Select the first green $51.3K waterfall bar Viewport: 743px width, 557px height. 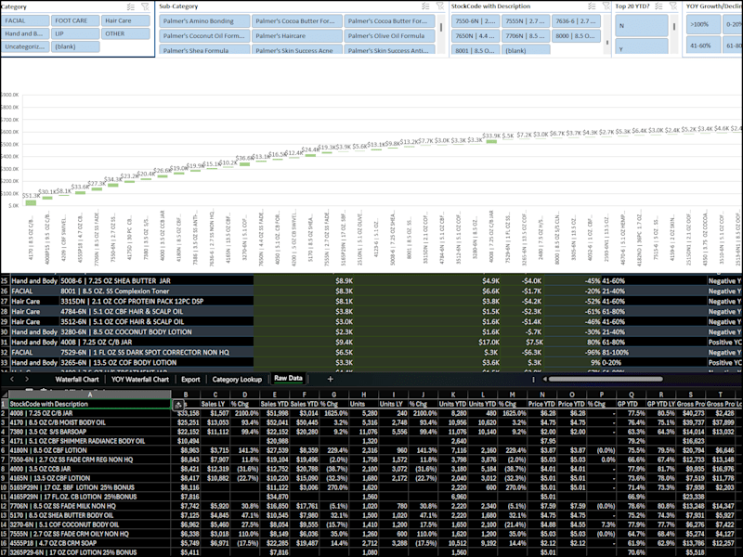pyautogui.click(x=31, y=202)
